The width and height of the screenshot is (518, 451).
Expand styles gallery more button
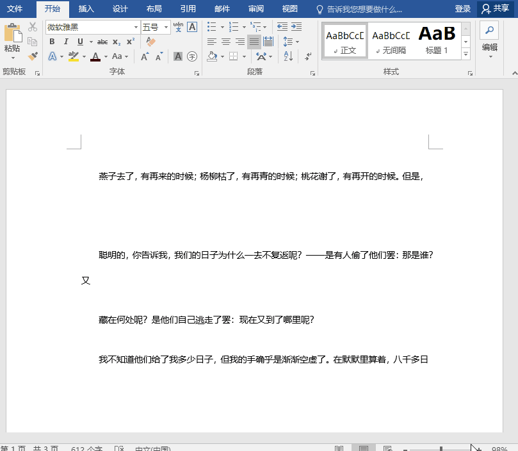point(465,54)
